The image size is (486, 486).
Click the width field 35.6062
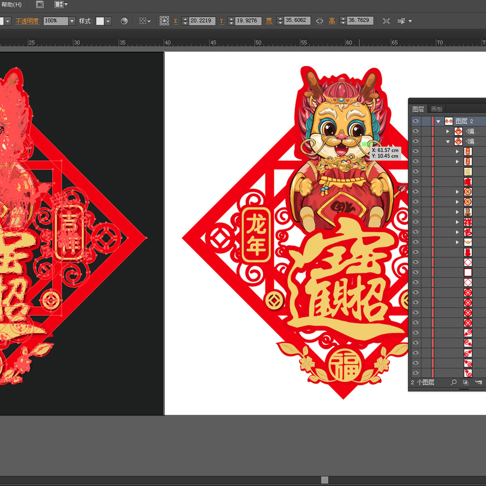298,21
